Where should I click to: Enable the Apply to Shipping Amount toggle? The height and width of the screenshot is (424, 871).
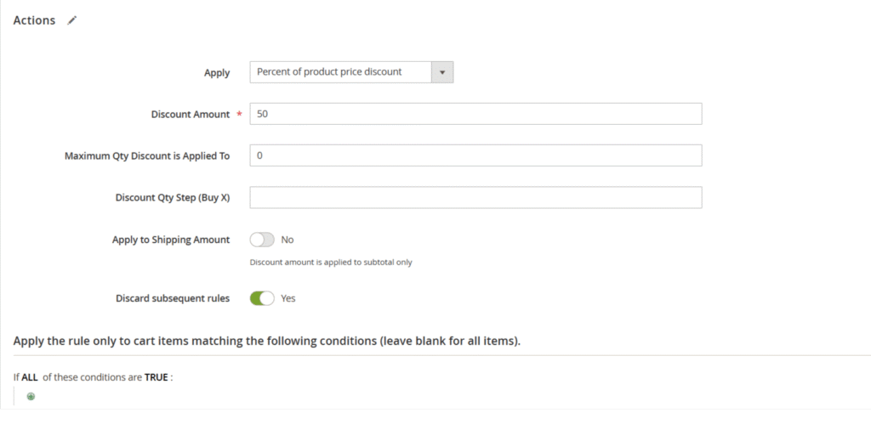coord(262,240)
